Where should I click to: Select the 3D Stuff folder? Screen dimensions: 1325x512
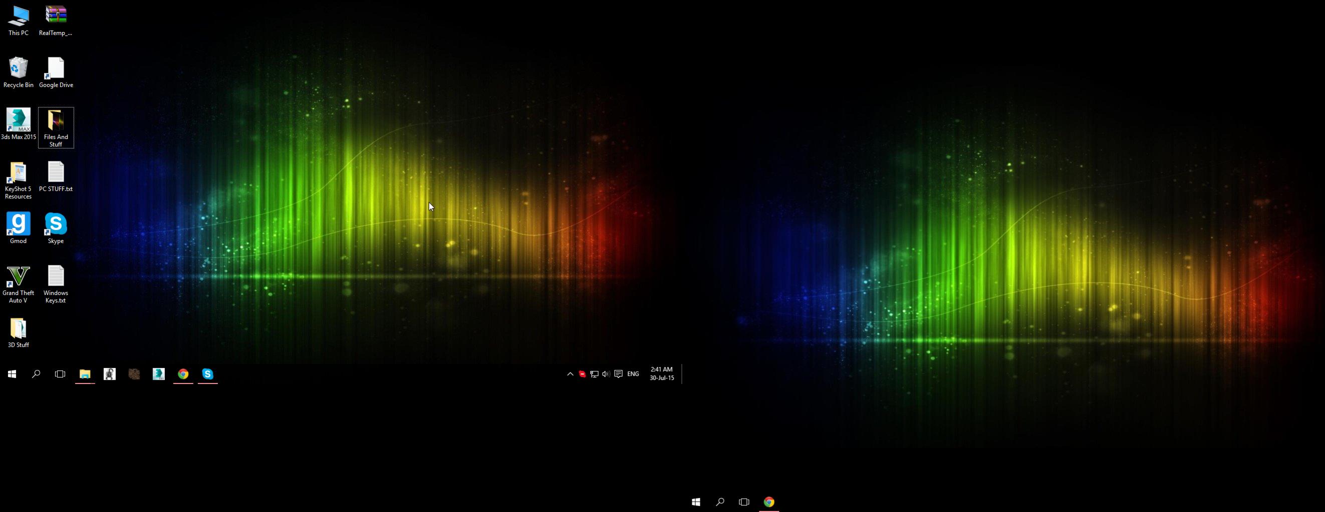point(18,333)
